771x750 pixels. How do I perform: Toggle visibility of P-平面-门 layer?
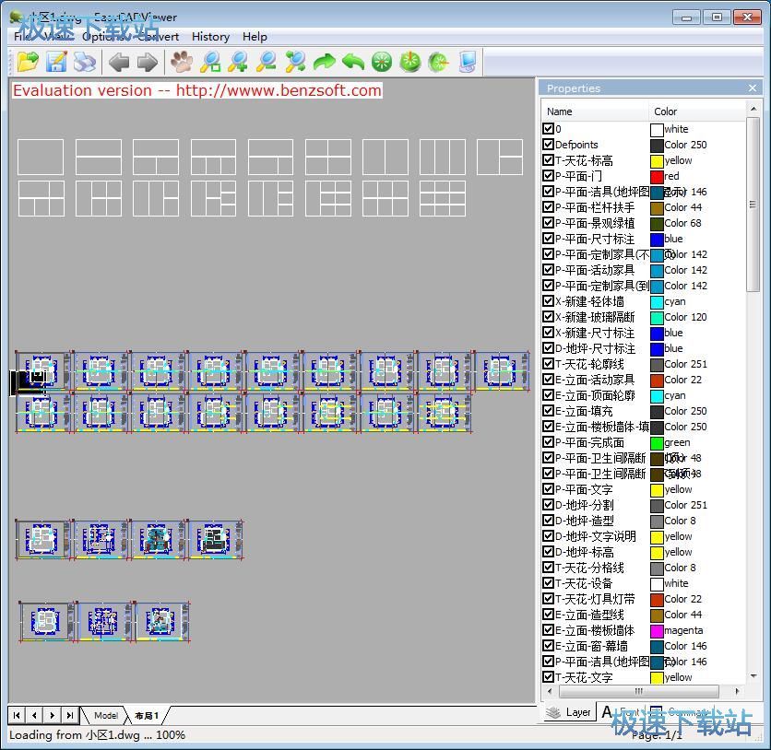(x=549, y=176)
